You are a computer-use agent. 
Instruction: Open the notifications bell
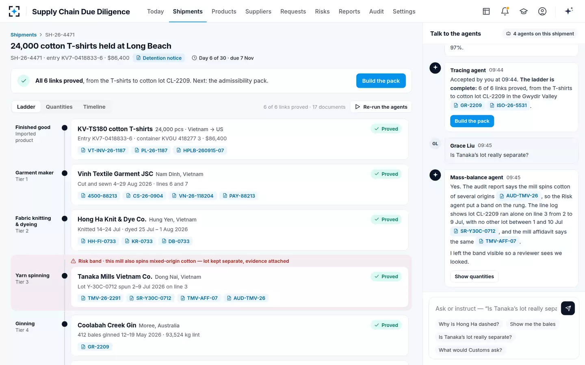(x=505, y=11)
